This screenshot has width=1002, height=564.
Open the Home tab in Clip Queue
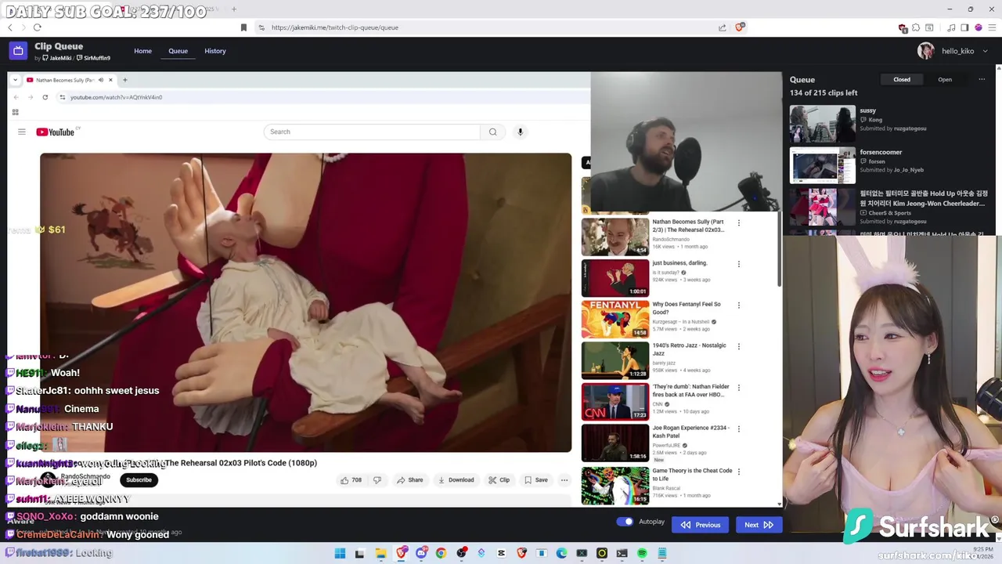pyautogui.click(x=142, y=51)
